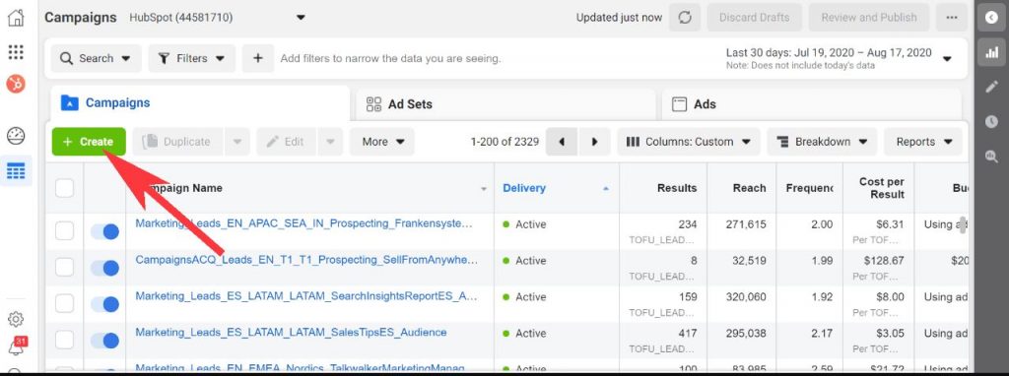Open the Home icon in left sidebar
Screen dimensions: 1009x376
[x=16, y=18]
